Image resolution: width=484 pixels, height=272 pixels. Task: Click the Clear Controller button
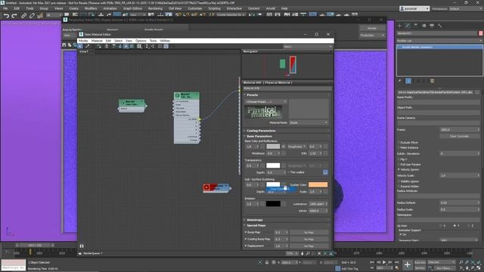tap(459, 136)
